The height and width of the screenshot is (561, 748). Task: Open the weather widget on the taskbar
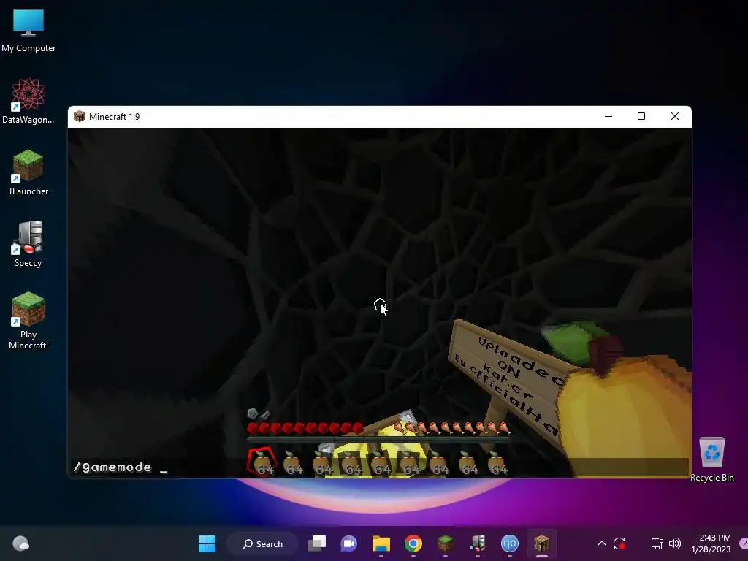click(20, 543)
